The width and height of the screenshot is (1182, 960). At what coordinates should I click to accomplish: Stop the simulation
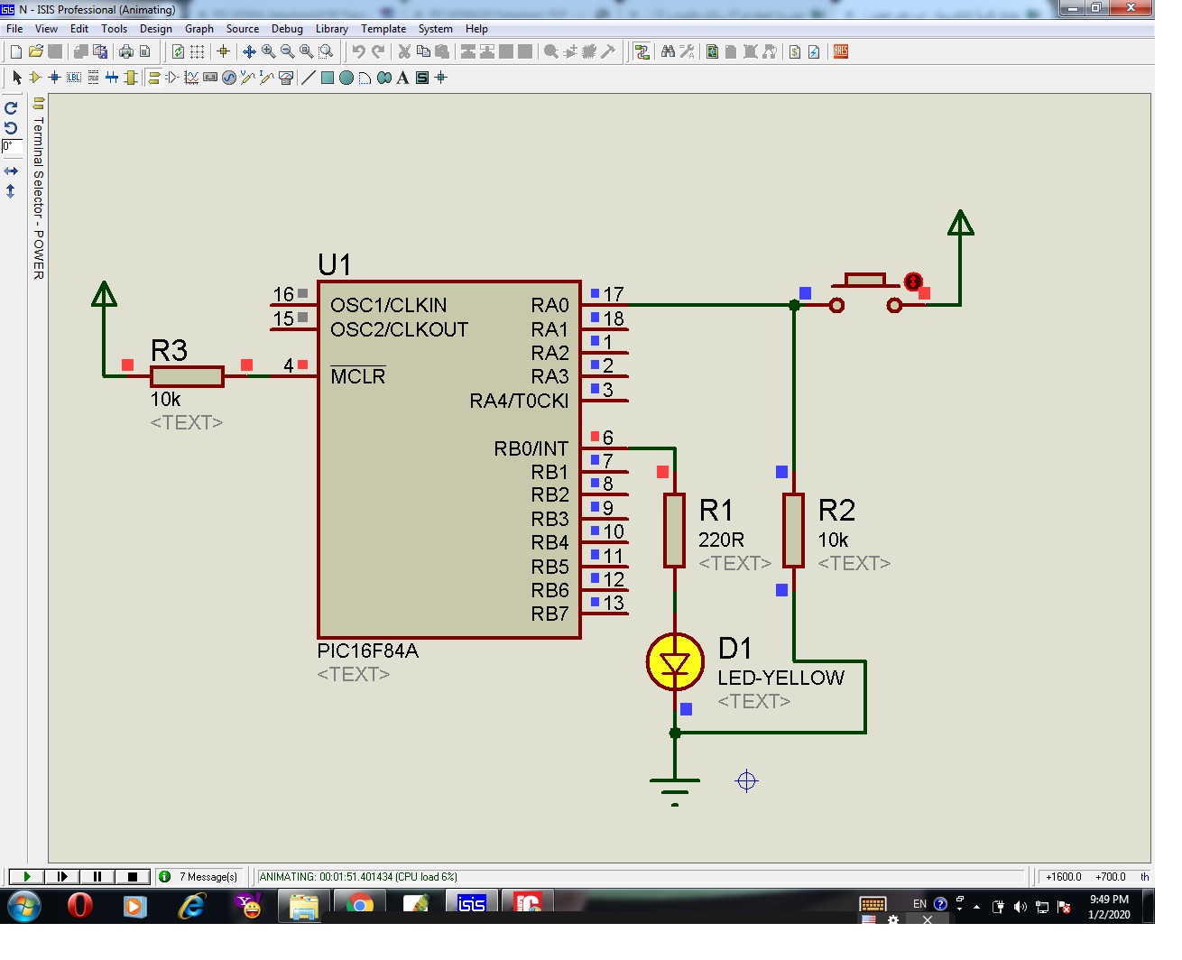click(x=132, y=876)
